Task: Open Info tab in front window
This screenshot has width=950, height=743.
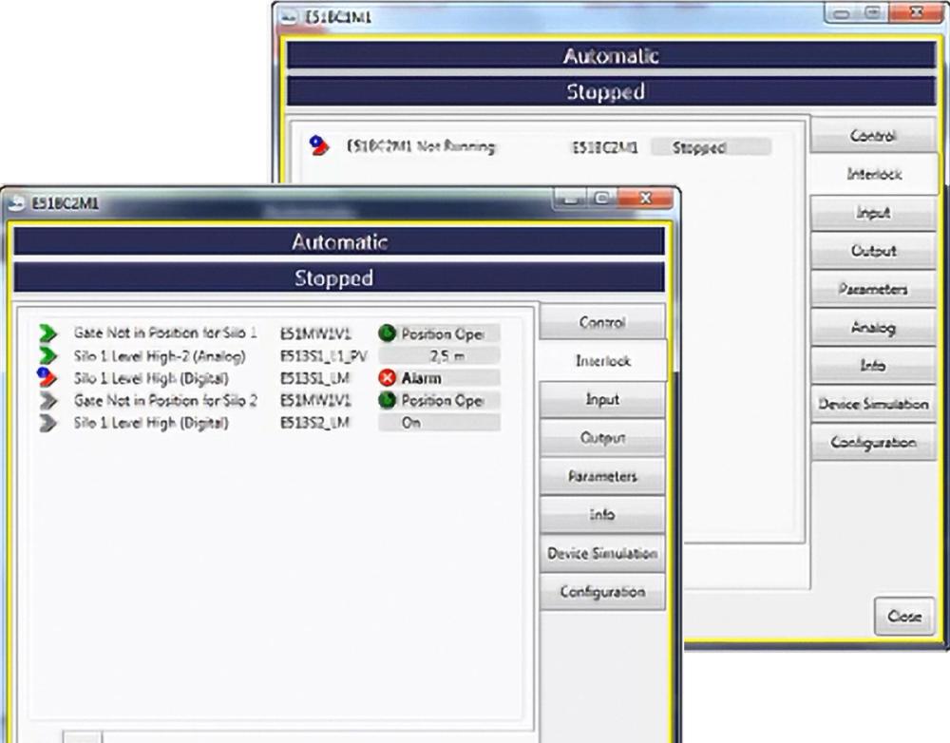Action: (x=602, y=515)
